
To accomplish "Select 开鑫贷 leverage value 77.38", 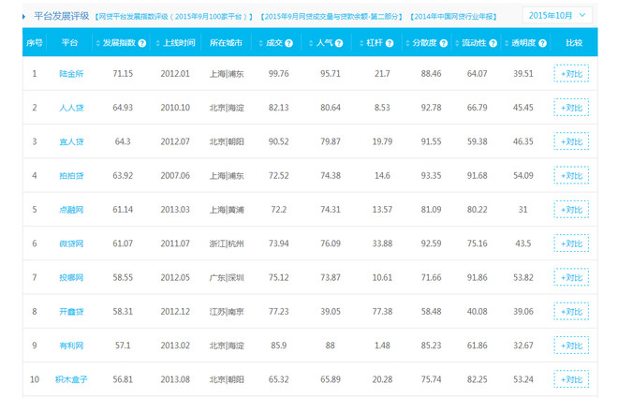I will 382,312.
